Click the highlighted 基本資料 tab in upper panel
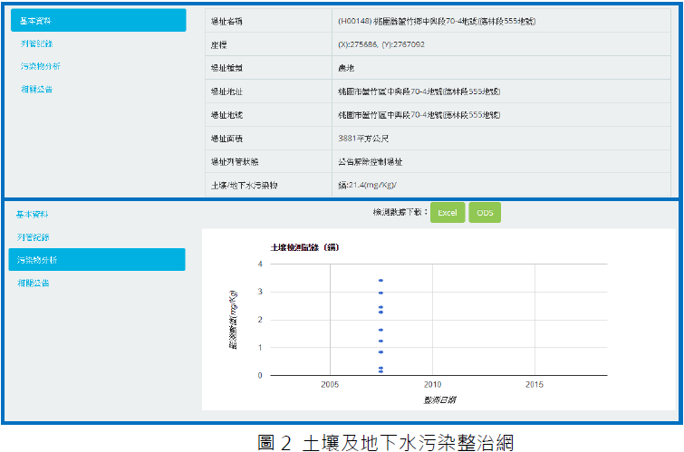The image size is (684, 452). [97, 21]
